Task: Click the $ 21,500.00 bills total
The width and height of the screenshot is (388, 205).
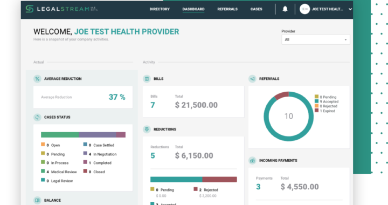Action: (x=196, y=105)
